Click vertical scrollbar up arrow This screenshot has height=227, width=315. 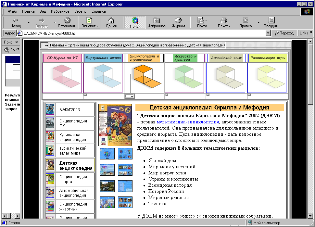[x=310, y=42]
